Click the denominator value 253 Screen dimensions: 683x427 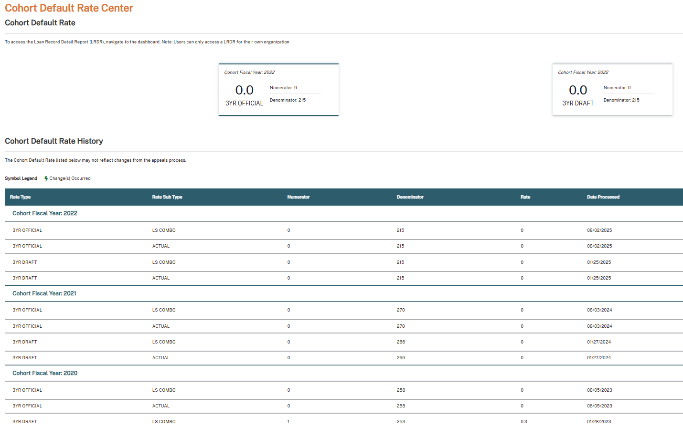[401, 422]
